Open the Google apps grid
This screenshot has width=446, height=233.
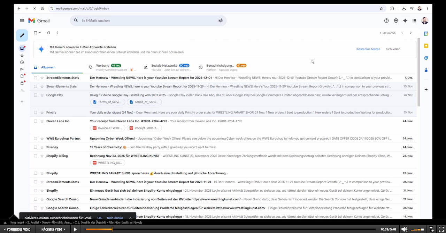point(414,21)
